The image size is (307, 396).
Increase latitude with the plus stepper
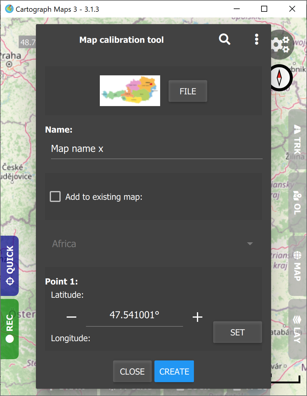[x=198, y=317]
